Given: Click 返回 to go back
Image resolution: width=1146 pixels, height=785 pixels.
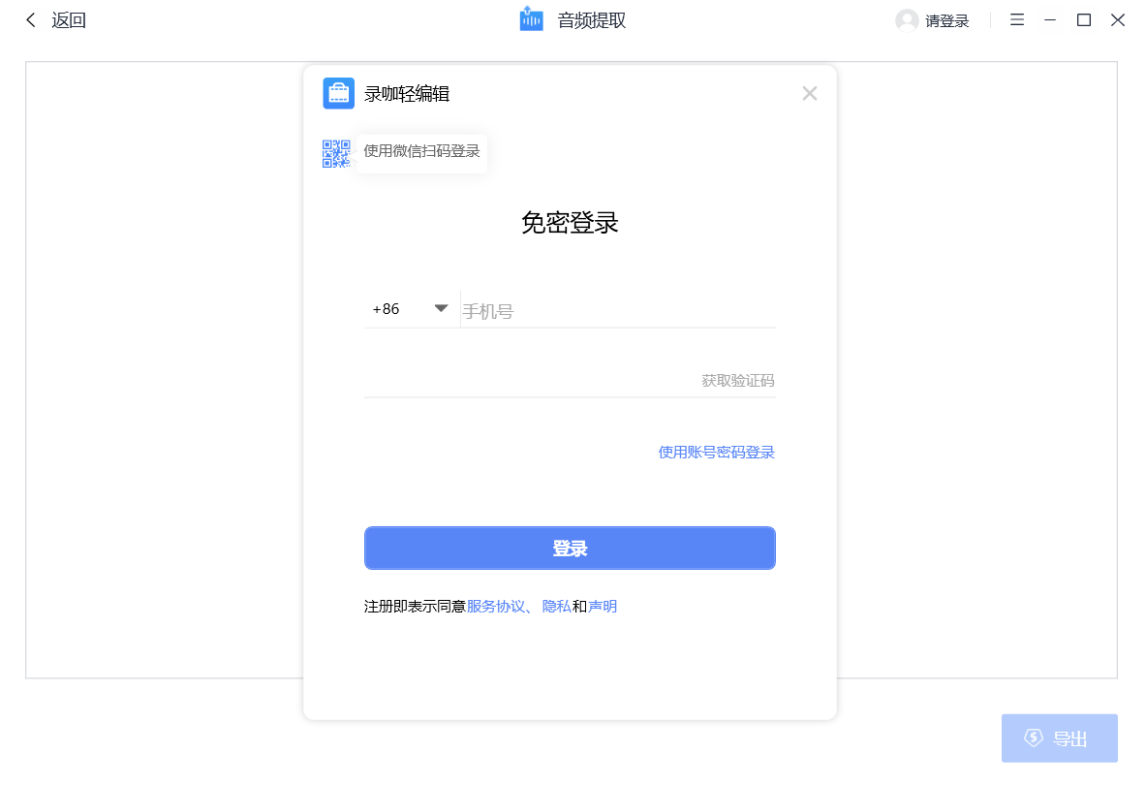Looking at the screenshot, I should (66, 19).
